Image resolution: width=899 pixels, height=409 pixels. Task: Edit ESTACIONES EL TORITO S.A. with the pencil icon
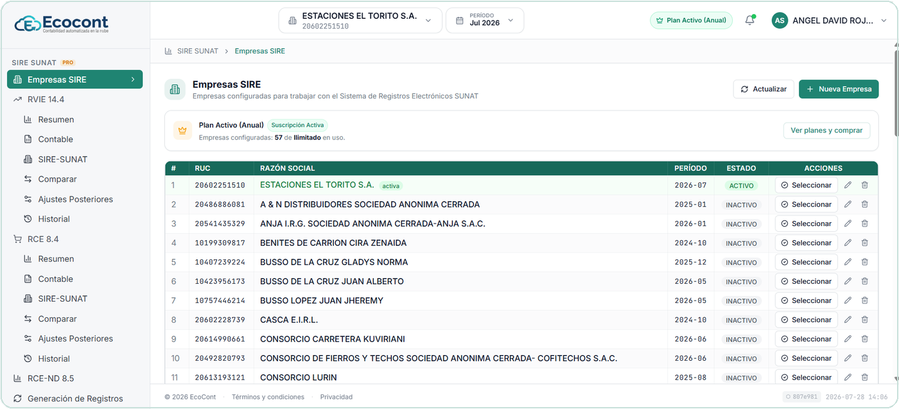point(848,185)
